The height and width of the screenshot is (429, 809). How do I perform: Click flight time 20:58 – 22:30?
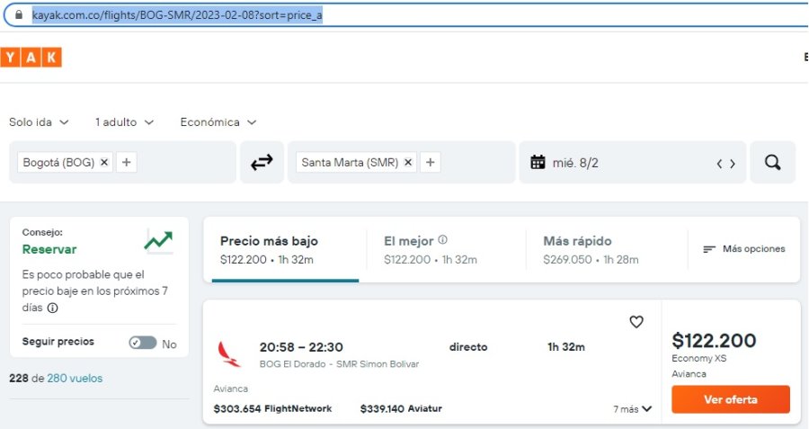pyautogui.click(x=301, y=347)
